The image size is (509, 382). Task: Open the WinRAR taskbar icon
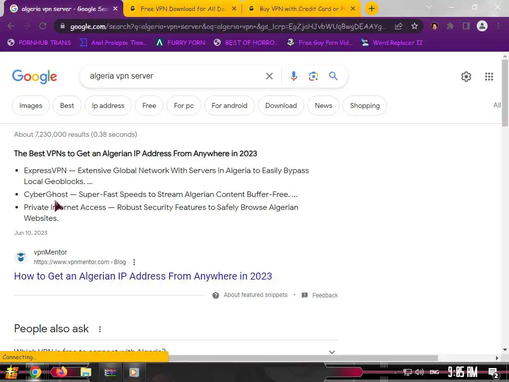pos(110,372)
